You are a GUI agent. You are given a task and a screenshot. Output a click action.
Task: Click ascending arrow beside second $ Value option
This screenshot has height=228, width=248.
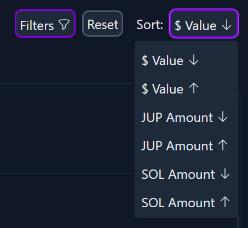click(x=194, y=88)
